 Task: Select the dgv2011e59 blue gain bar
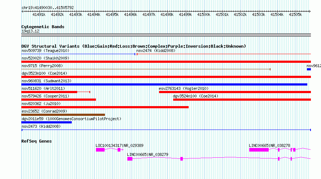[47, 122]
